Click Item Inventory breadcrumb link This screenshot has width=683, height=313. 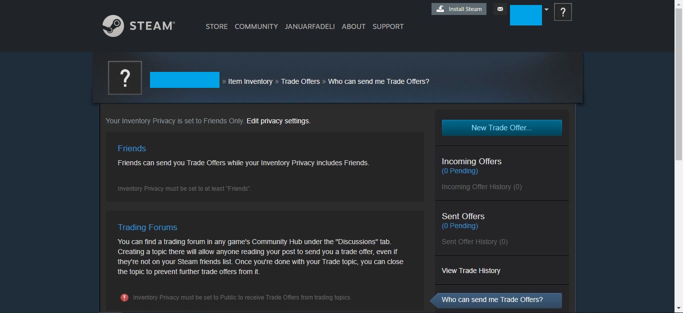click(250, 81)
